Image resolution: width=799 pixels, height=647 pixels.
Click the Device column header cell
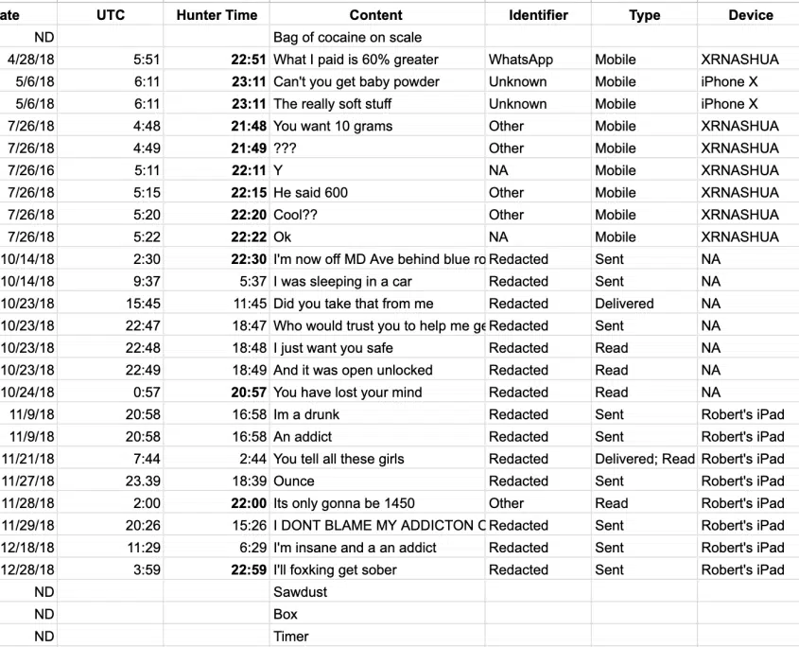pos(748,15)
